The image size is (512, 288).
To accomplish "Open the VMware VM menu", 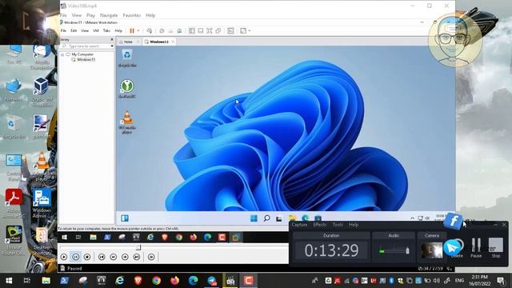I will tap(96, 30).
